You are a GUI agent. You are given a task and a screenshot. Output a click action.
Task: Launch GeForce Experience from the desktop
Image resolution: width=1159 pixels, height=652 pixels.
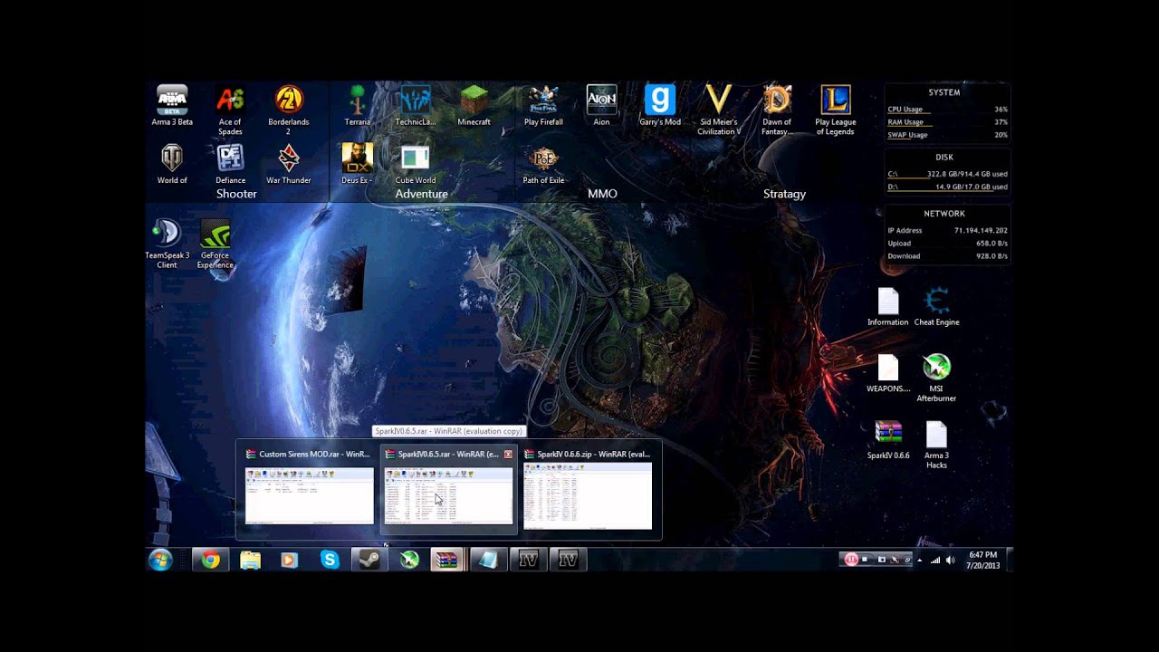click(x=216, y=244)
